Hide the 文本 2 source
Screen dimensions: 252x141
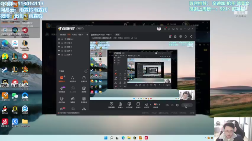click(x=59, y=43)
